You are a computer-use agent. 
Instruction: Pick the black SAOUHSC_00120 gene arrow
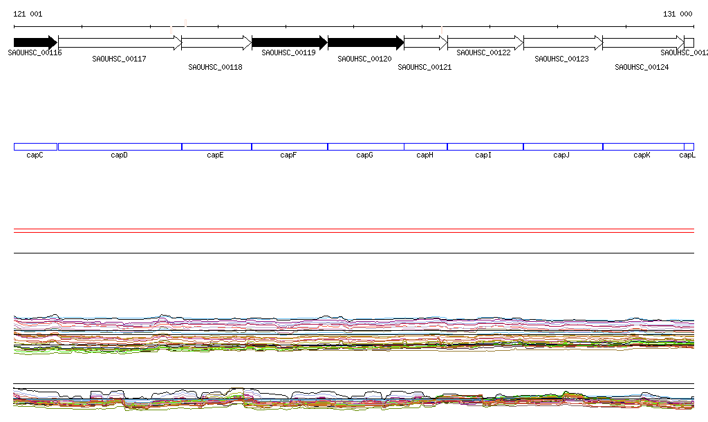(x=365, y=43)
